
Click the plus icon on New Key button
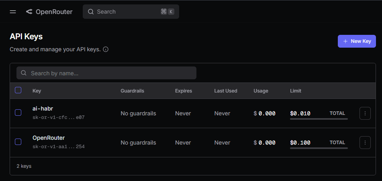coord(345,41)
